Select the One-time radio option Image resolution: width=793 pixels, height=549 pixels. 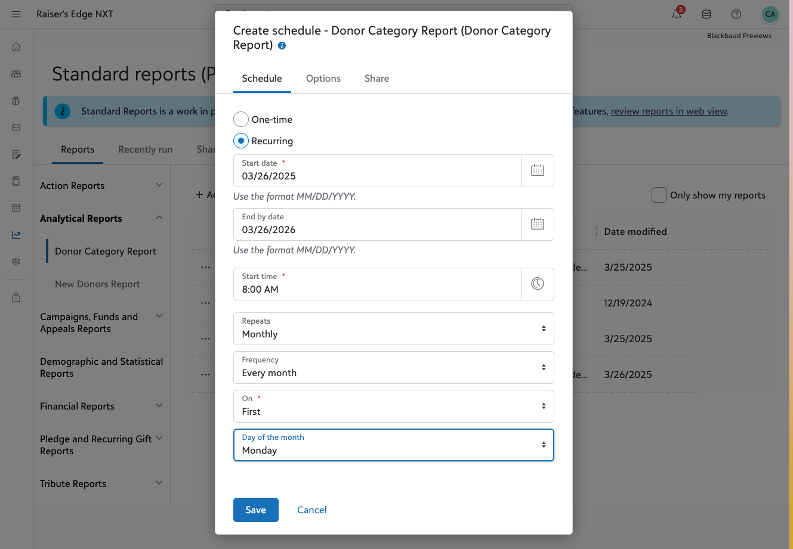click(241, 119)
